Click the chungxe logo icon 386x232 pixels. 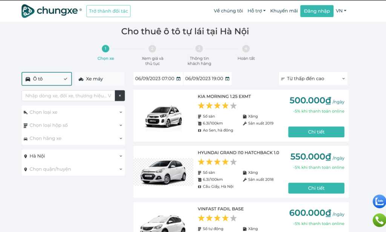pos(28,11)
